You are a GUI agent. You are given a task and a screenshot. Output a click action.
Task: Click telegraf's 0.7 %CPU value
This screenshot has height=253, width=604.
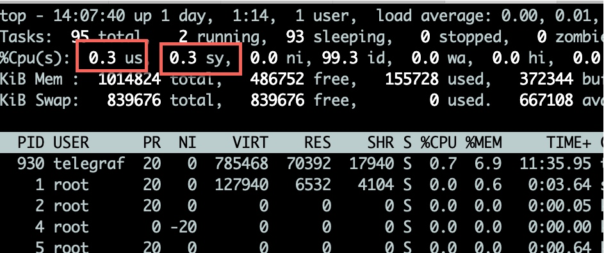click(x=443, y=164)
